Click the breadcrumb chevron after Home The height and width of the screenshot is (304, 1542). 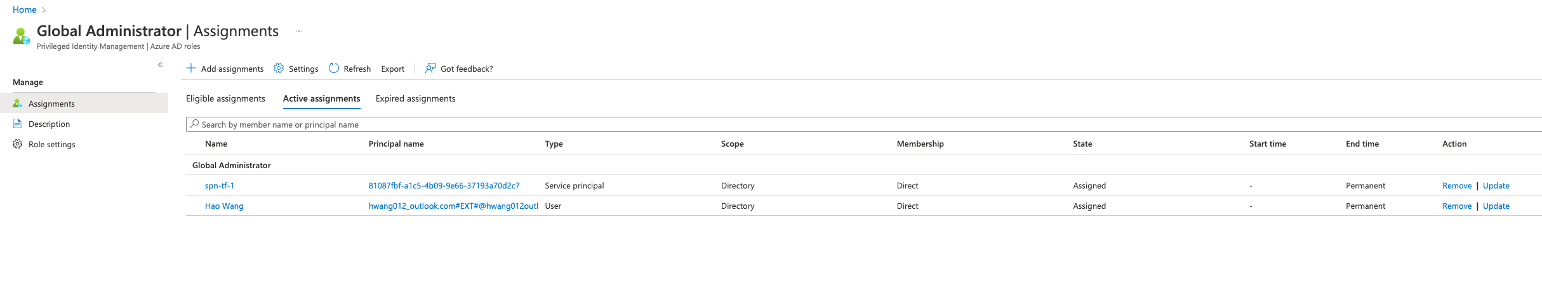pyautogui.click(x=44, y=10)
